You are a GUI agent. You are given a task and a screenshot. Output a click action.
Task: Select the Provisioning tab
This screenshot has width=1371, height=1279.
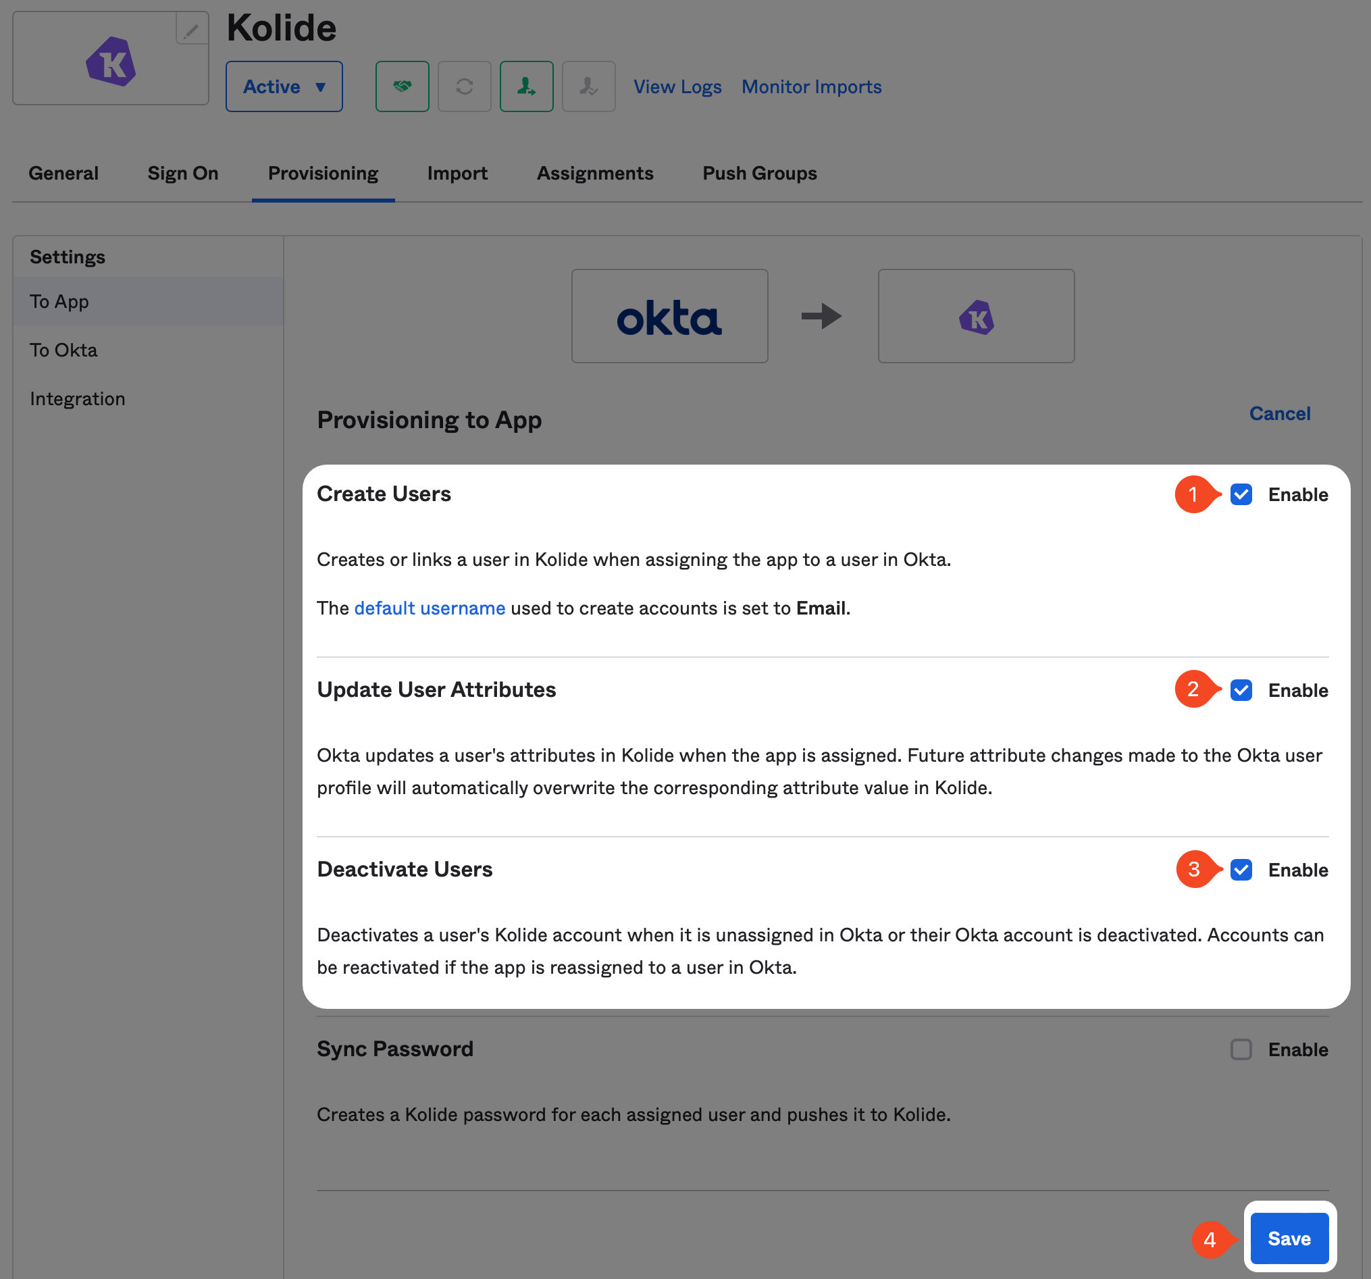[x=323, y=173]
